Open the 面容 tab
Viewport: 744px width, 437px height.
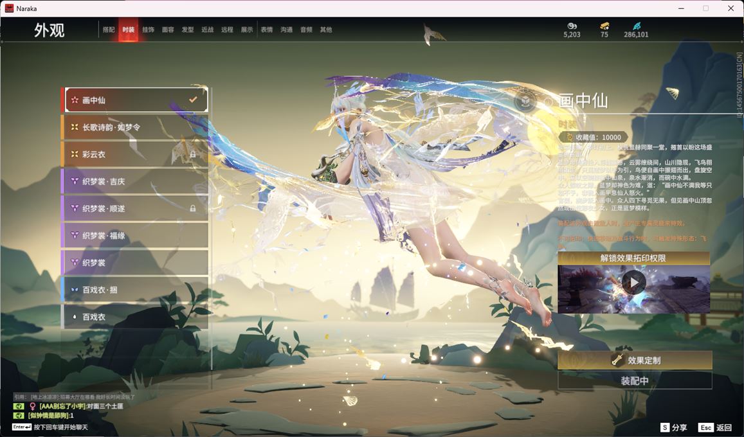point(168,30)
